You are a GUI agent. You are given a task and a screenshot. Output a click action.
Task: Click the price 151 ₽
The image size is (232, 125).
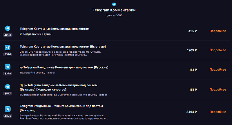point(193,90)
